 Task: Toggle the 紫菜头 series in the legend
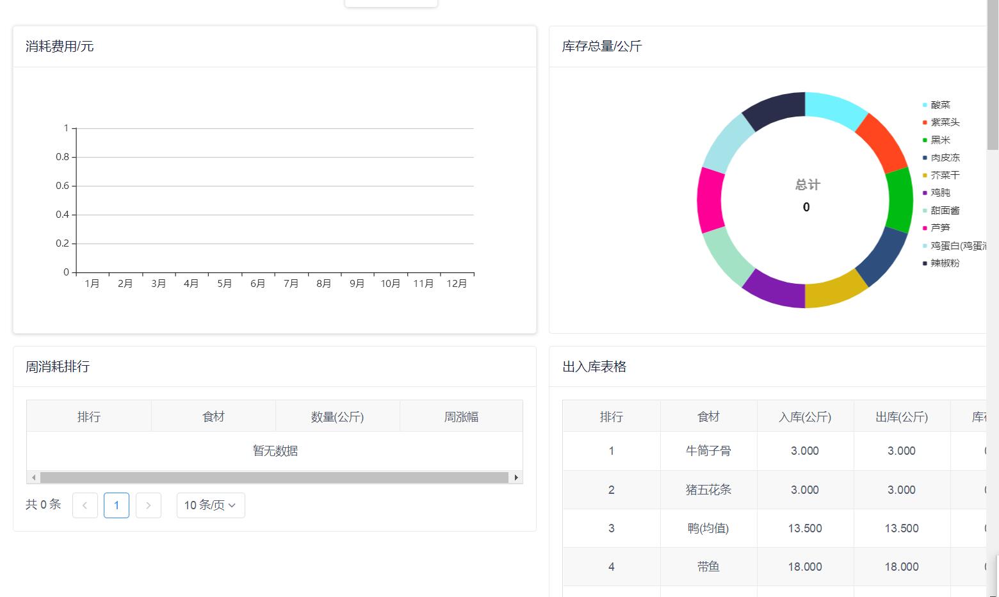[945, 122]
